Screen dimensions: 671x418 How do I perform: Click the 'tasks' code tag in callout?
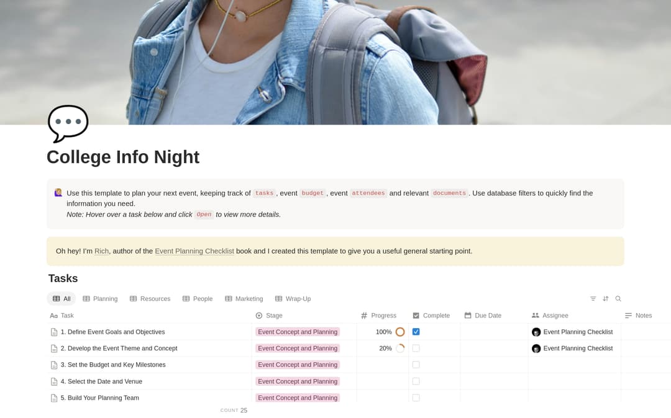(264, 193)
